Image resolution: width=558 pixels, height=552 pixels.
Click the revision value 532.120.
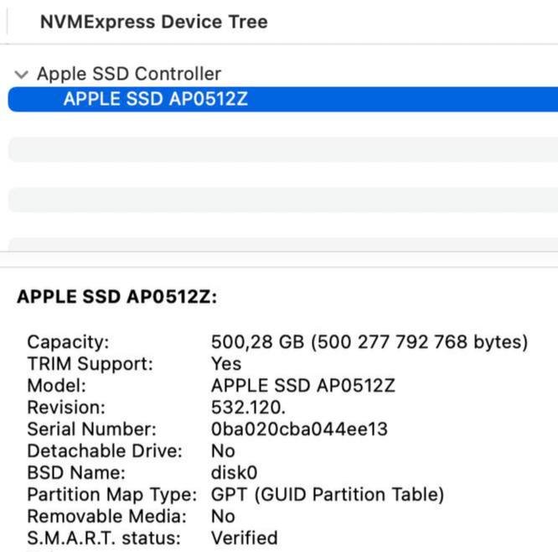(x=248, y=408)
